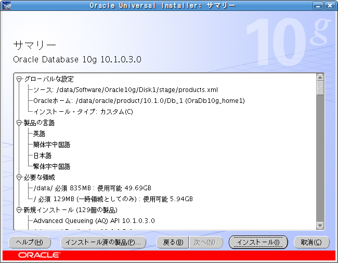Go back with 戻る(B) button
Image resolution: width=338 pixels, height=263 pixels.
pos(173,242)
